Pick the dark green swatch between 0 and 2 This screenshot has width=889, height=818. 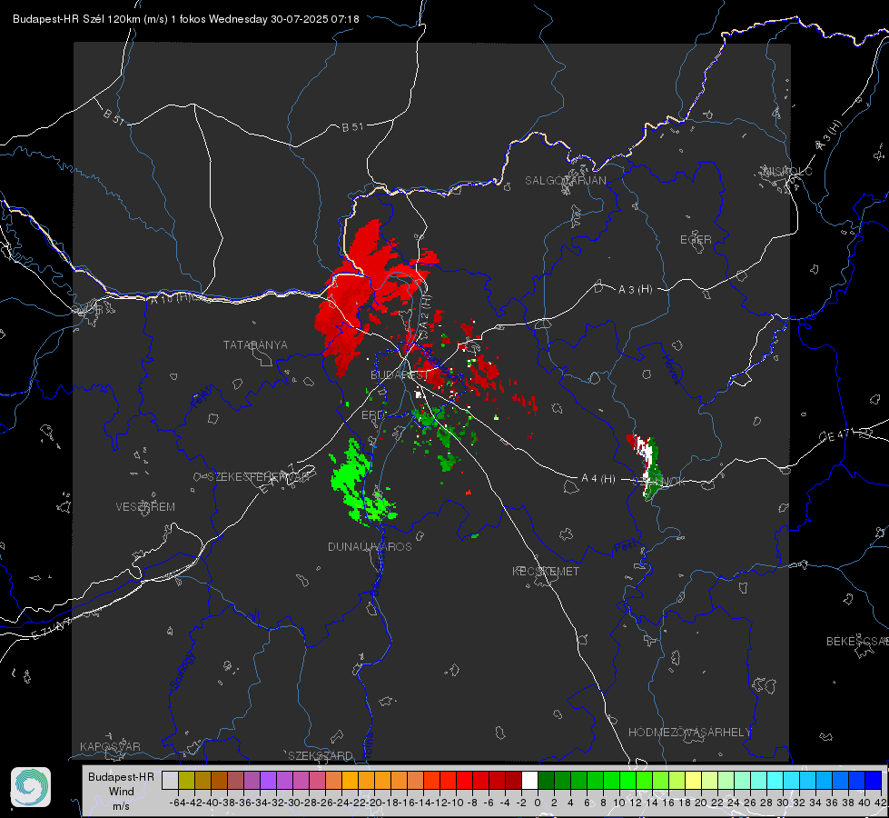tap(546, 780)
